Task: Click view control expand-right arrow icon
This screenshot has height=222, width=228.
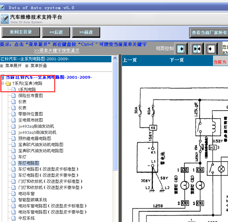Action: (181, 49)
